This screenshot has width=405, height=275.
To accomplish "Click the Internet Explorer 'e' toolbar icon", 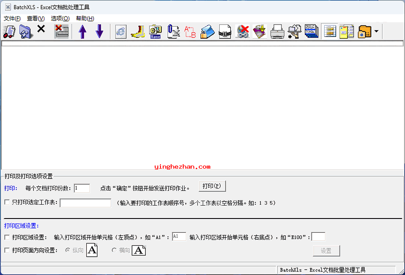I will tap(120, 32).
